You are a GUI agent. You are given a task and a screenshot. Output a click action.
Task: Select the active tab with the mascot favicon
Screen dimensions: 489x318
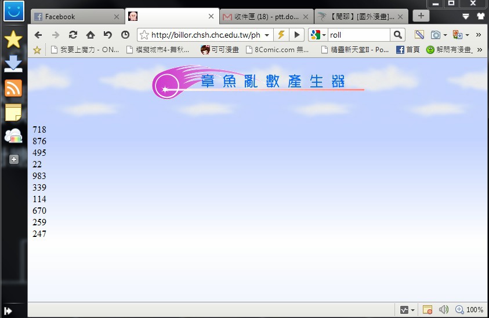pyautogui.click(x=172, y=16)
